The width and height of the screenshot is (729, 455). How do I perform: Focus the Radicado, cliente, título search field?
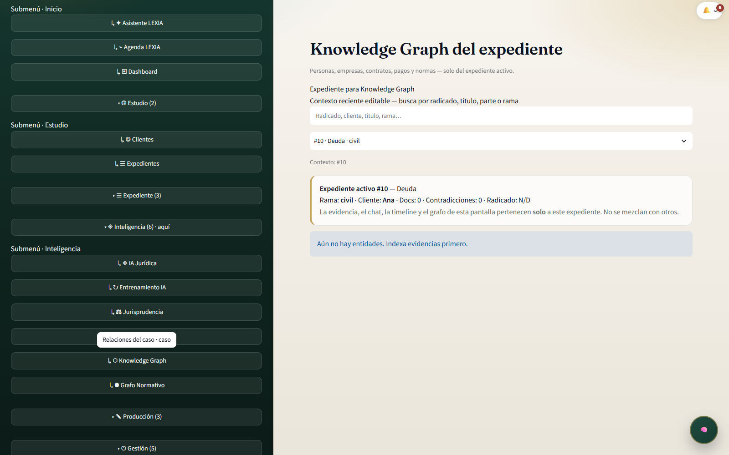pyautogui.click(x=501, y=116)
